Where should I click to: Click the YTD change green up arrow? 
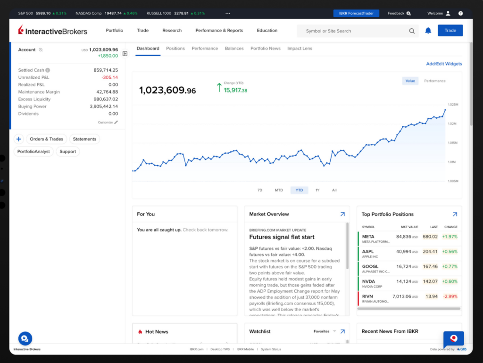point(219,87)
